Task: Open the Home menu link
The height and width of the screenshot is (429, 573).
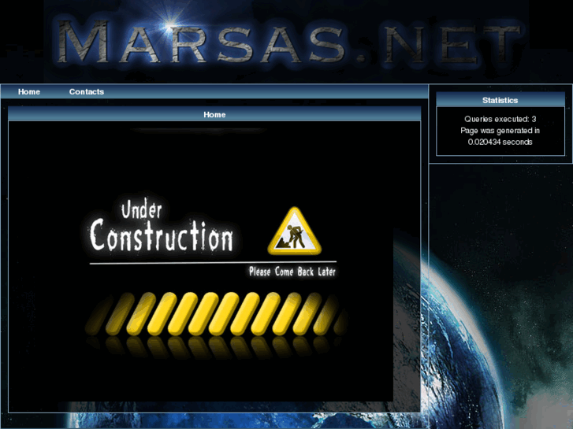Action: pyautogui.click(x=29, y=91)
